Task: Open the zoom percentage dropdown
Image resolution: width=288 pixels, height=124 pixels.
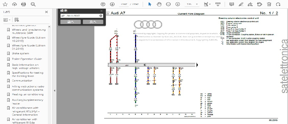Action: [x=197, y=4]
